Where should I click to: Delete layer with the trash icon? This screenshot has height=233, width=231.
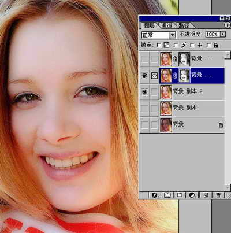(x=218, y=195)
